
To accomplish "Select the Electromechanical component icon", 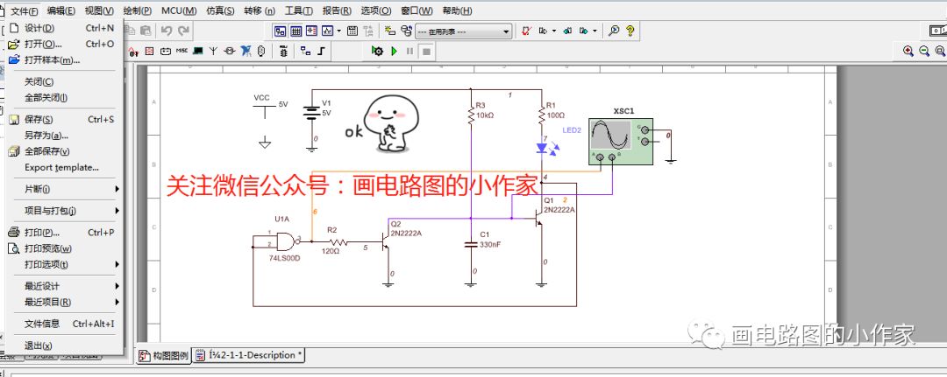I will pyautogui.click(x=230, y=52).
